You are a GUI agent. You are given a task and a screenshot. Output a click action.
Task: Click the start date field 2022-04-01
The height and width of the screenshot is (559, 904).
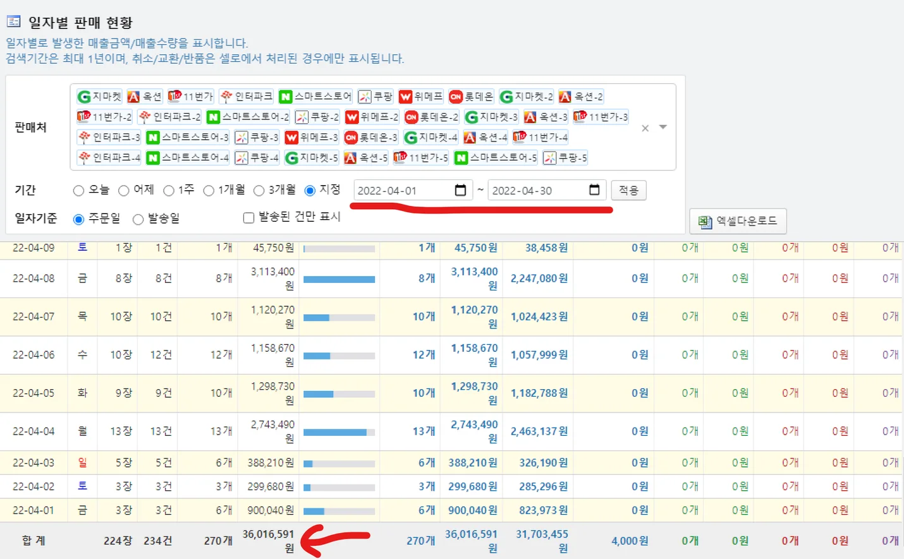413,190
